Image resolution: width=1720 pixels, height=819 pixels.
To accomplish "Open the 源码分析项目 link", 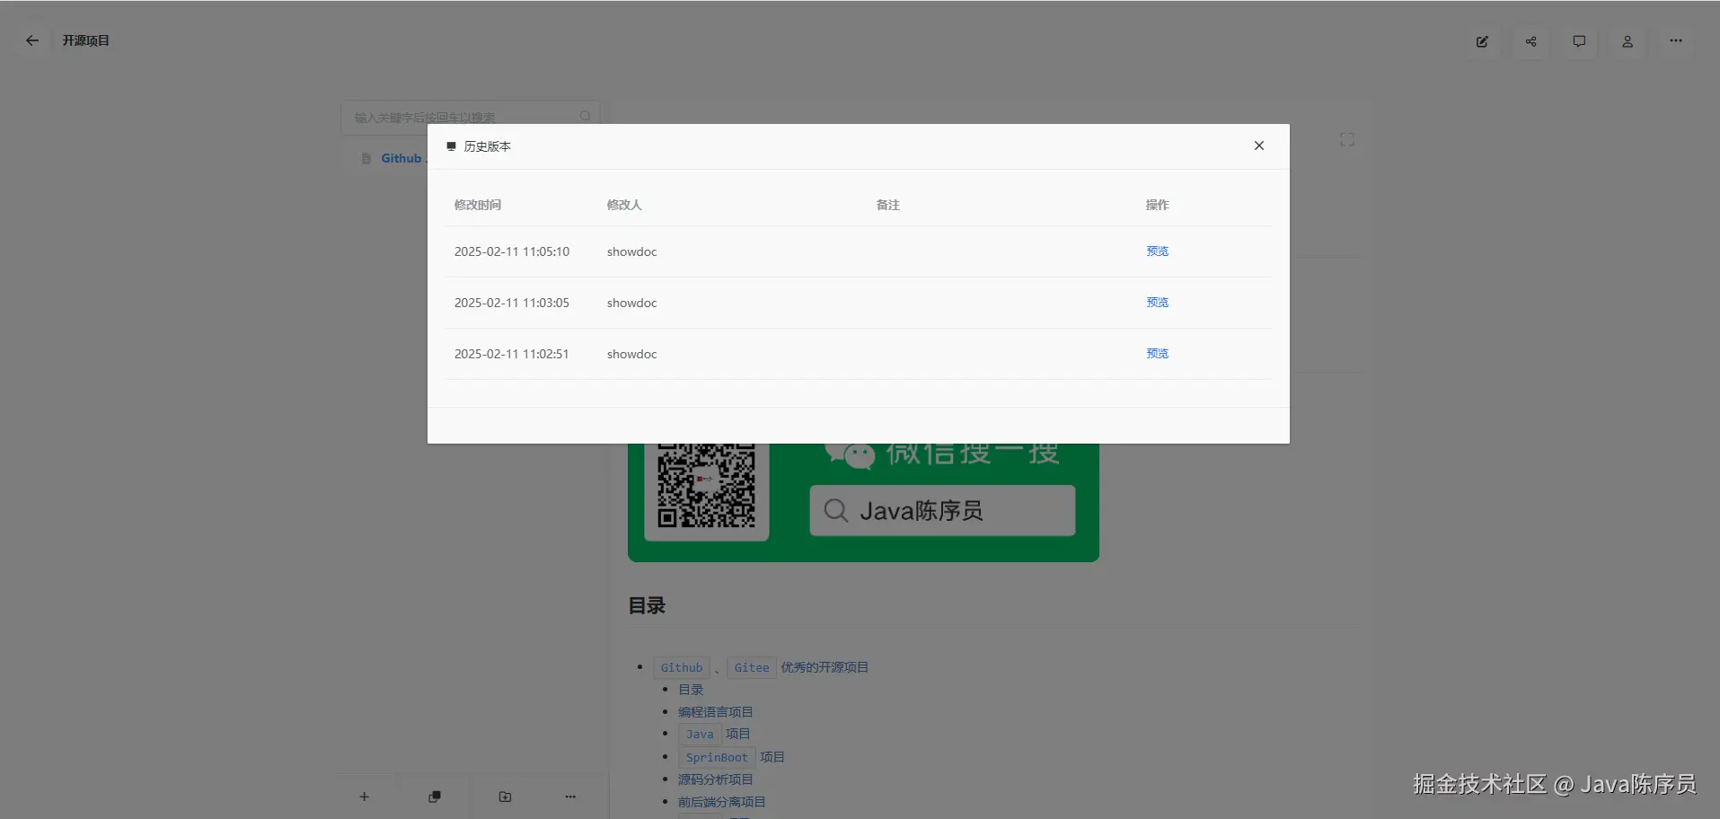I will (x=716, y=779).
